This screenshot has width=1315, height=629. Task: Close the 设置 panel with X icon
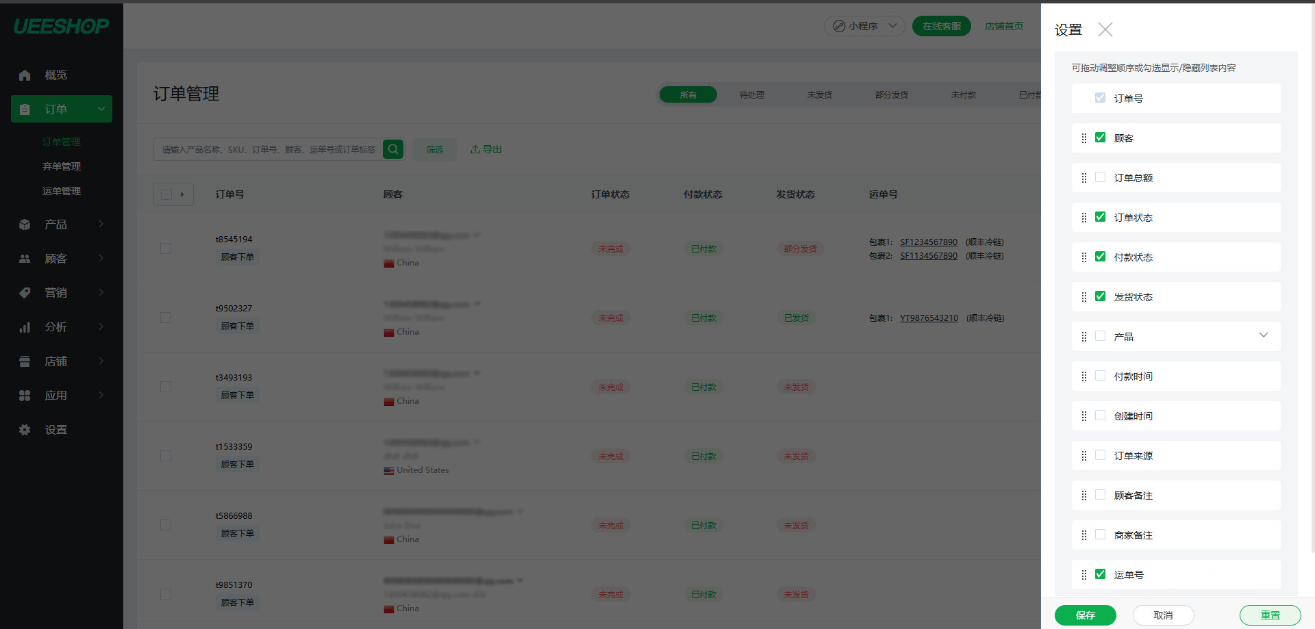click(1105, 29)
